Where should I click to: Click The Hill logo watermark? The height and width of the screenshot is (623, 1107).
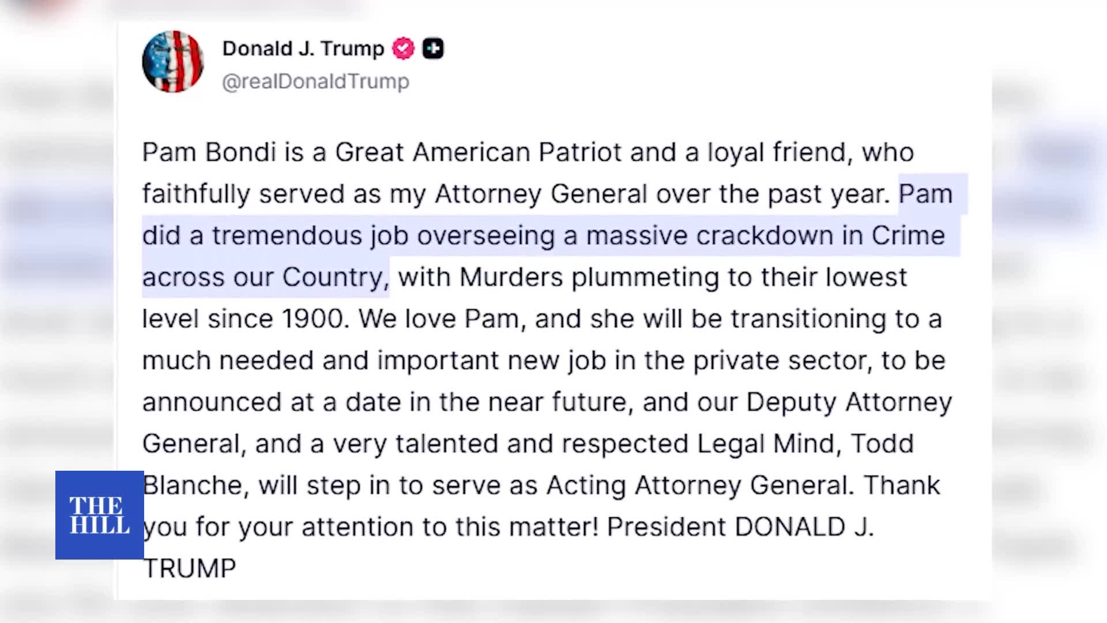(99, 515)
